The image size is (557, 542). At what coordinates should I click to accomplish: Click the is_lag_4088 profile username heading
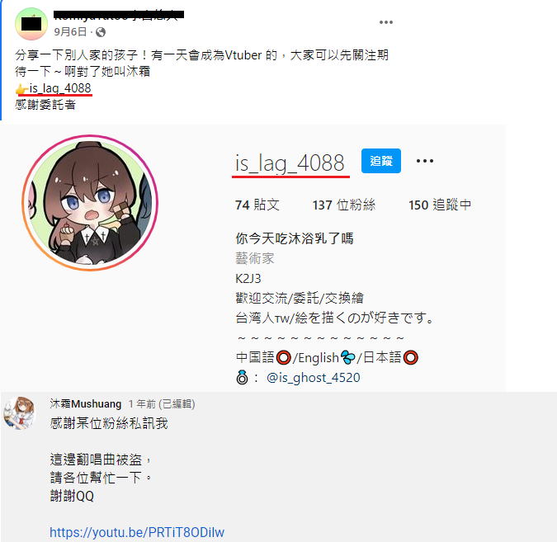(290, 163)
